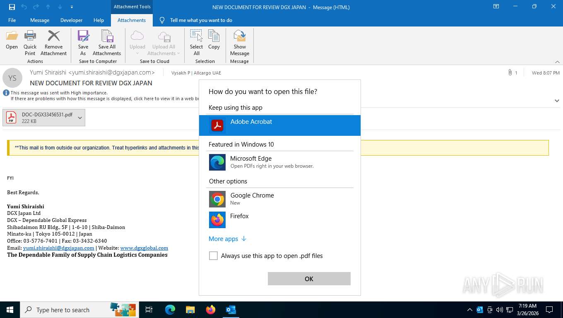Open the Help tab
The height and width of the screenshot is (318, 563).
[x=99, y=20]
